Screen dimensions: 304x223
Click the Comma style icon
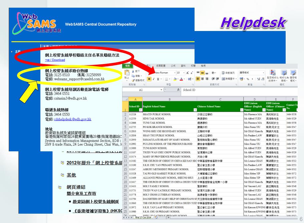tap(252, 79)
